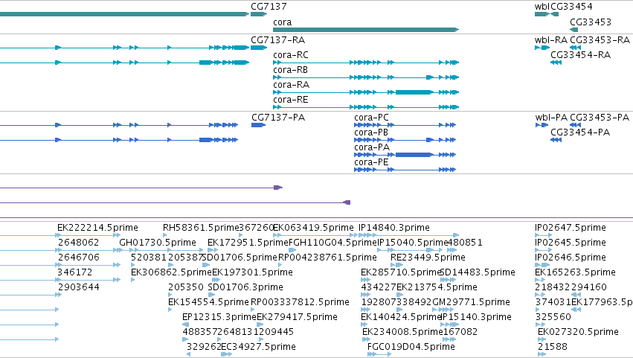Select transcript label cora-RA
Screen dimensions: 633x358
(291, 85)
